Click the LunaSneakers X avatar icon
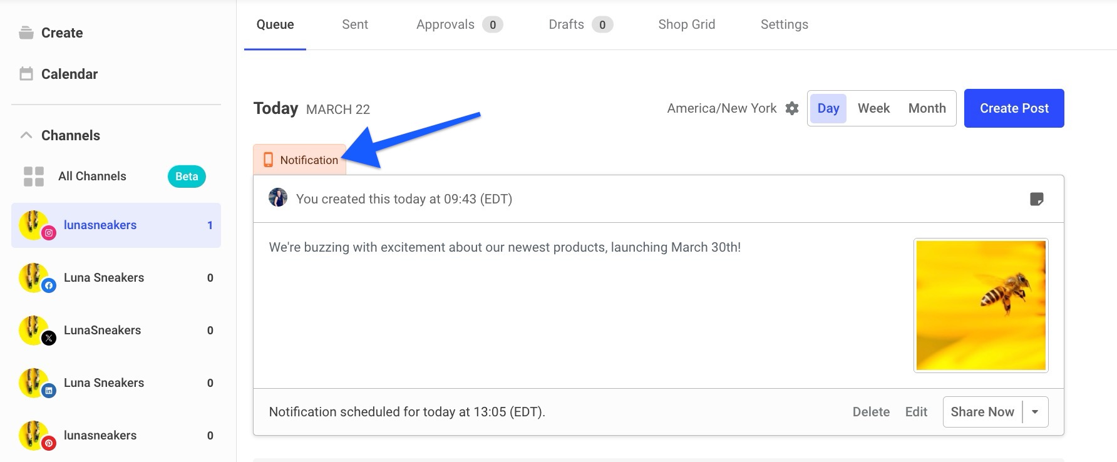Viewport: 1117px width, 462px height. coord(37,331)
